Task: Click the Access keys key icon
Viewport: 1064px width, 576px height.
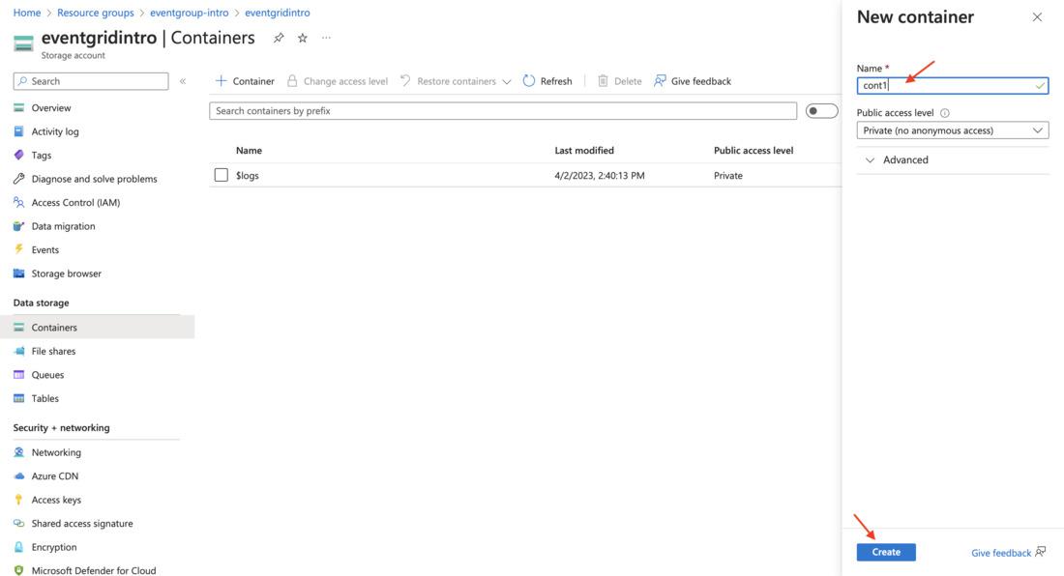Action: (19, 500)
